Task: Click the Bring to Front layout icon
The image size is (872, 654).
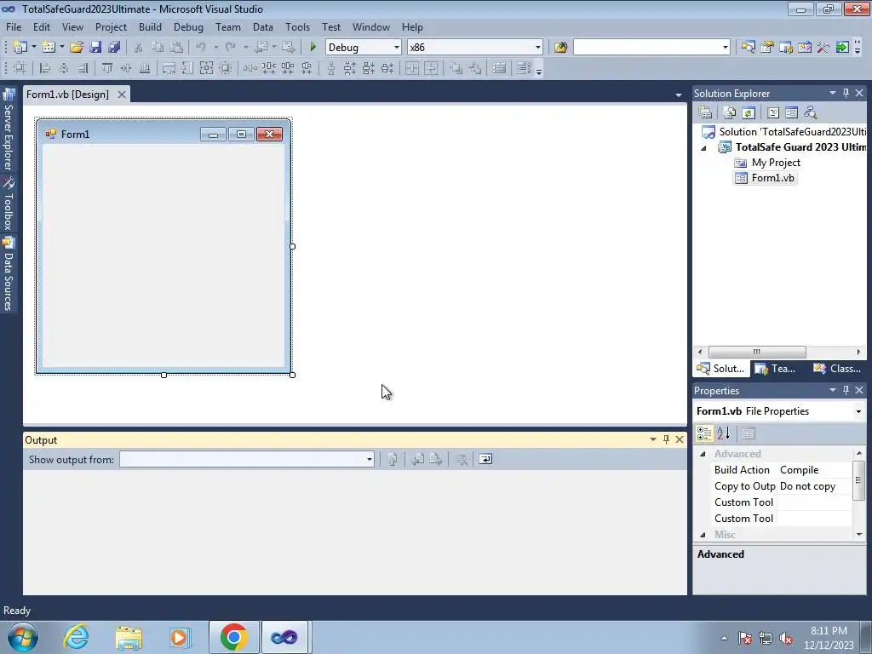Action: [456, 68]
